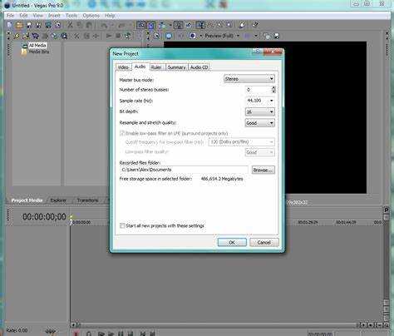Confirm the dialog with the OK button
394x336 pixels.
pos(232,242)
